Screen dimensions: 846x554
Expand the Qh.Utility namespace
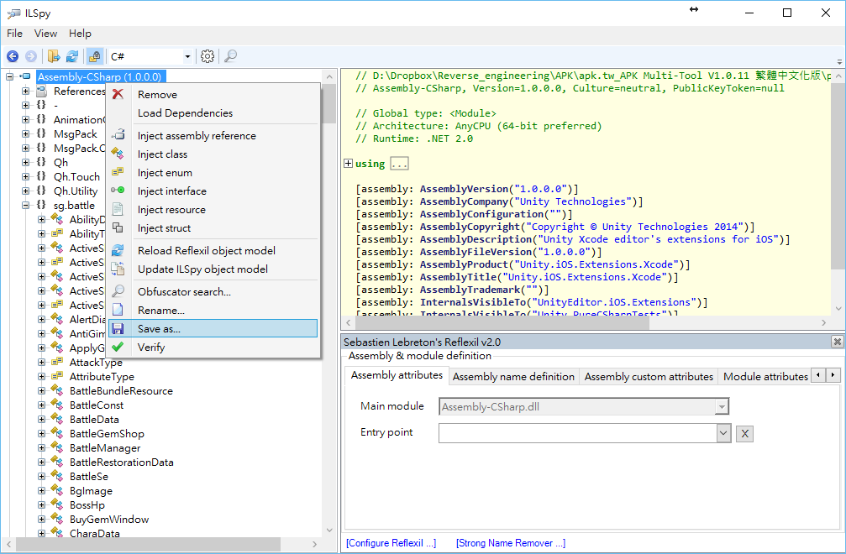(x=25, y=191)
